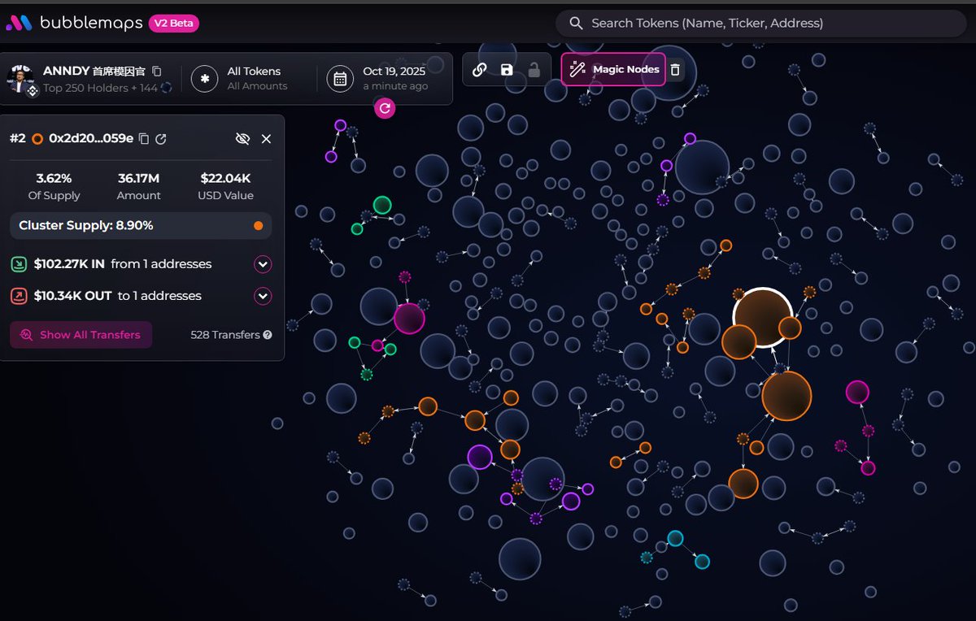This screenshot has height=621, width=976.
Task: Expand the $102.27K IN transfers list
Action: point(263,264)
